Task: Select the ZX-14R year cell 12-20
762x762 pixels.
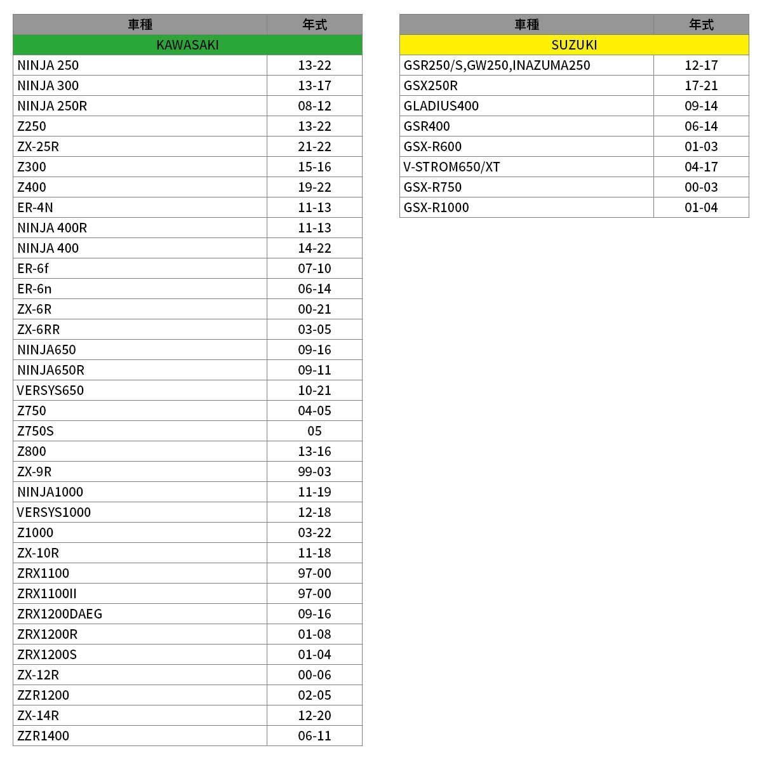Action: [314, 716]
